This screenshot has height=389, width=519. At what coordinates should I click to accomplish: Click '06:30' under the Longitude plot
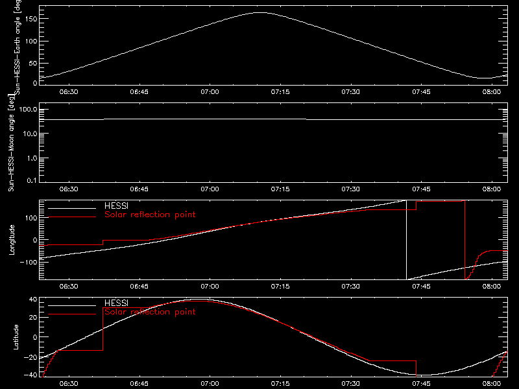click(x=69, y=287)
